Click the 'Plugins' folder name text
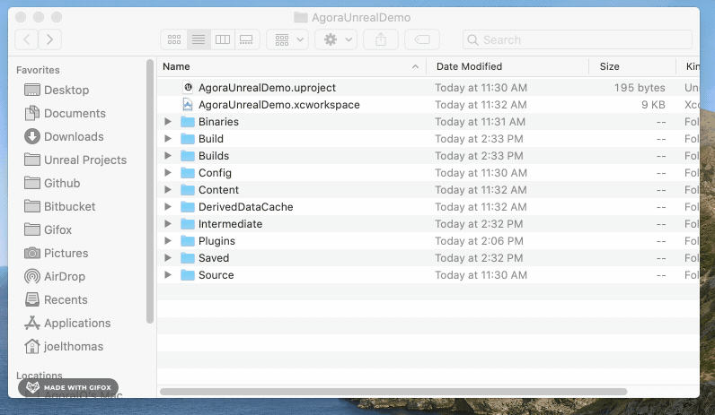 click(x=216, y=241)
